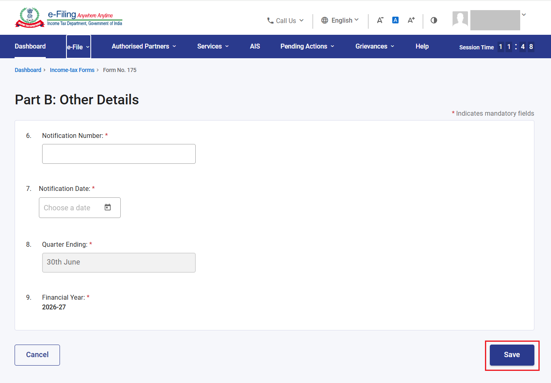Click the Indicates mandatory fields note
The width and height of the screenshot is (551, 383).
click(493, 113)
